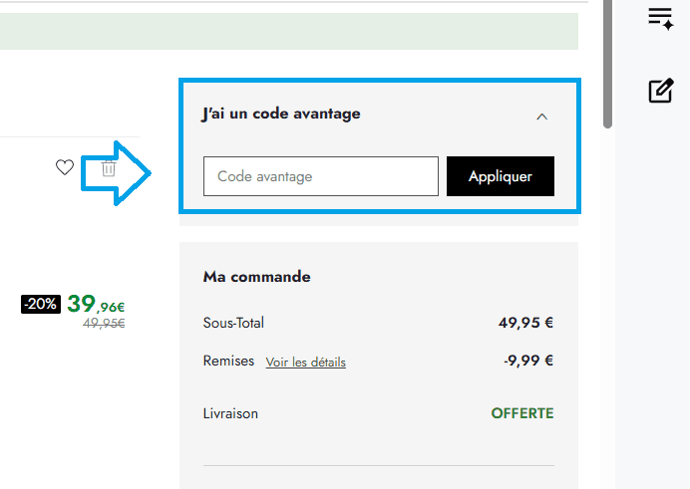Open Voir les détails link
This screenshot has height=489, width=690.
click(x=306, y=363)
